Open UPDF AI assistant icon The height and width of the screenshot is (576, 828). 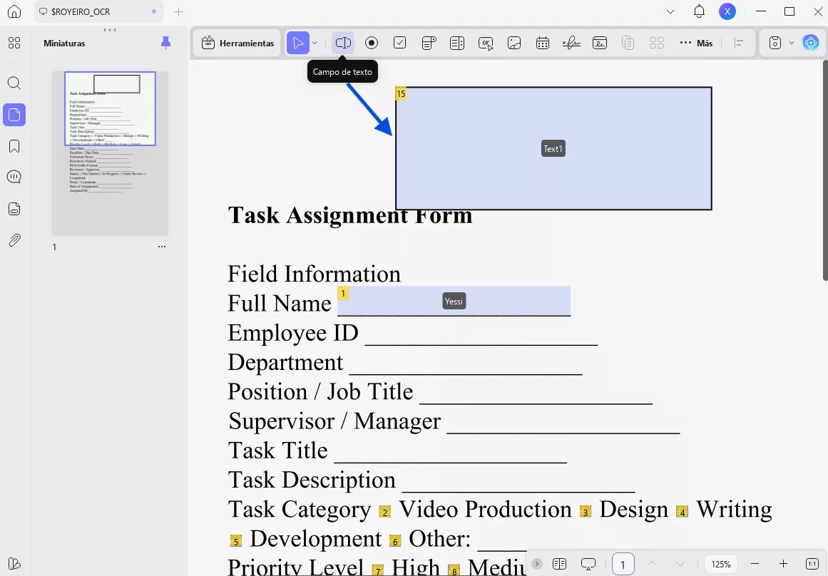click(811, 43)
